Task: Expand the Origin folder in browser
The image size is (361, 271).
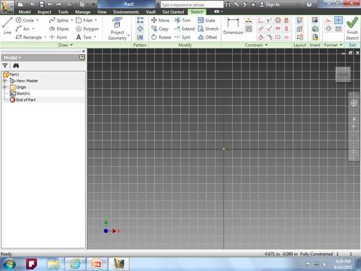Action: pos(5,87)
